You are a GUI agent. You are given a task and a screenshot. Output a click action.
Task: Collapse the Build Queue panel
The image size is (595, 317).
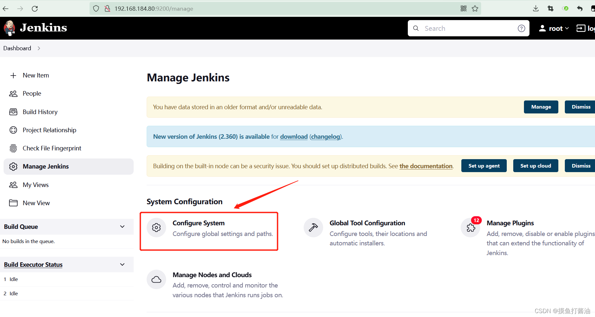tap(122, 227)
